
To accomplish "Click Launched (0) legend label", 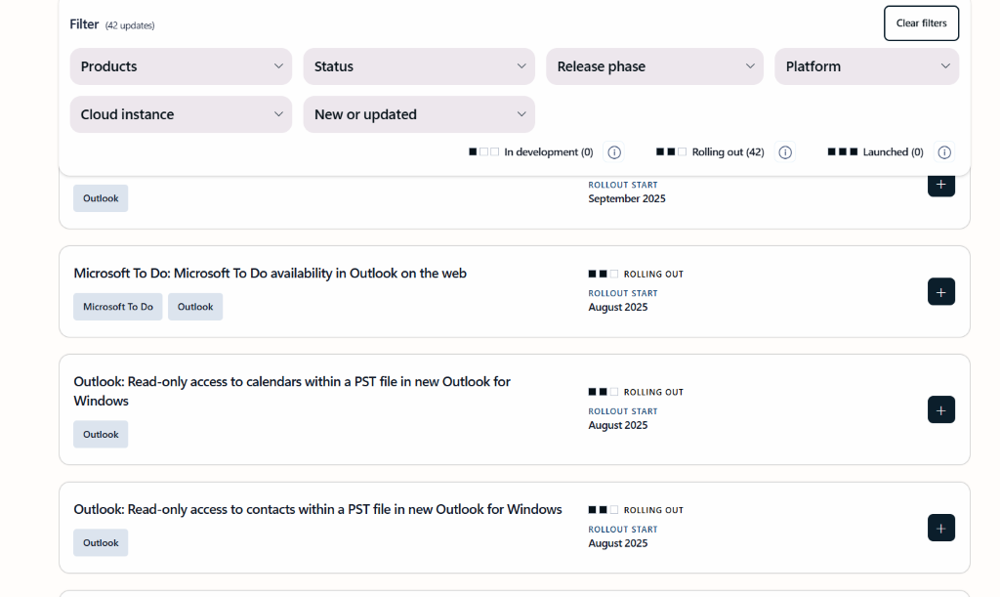I will pos(893,151).
